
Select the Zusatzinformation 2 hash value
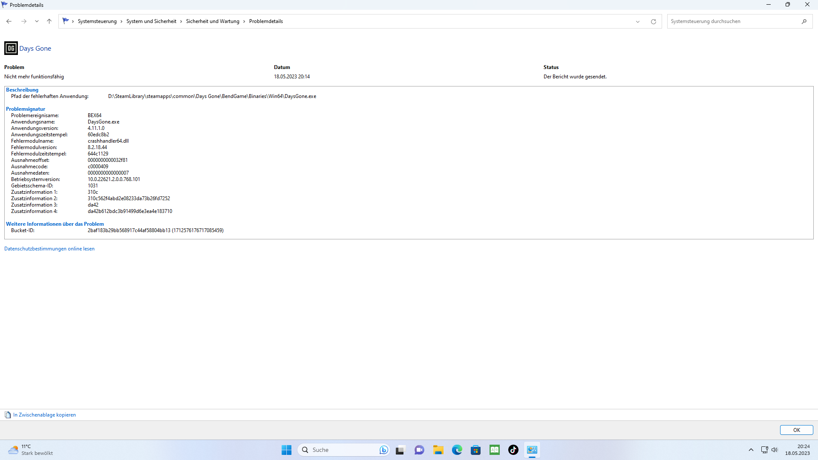click(129, 198)
